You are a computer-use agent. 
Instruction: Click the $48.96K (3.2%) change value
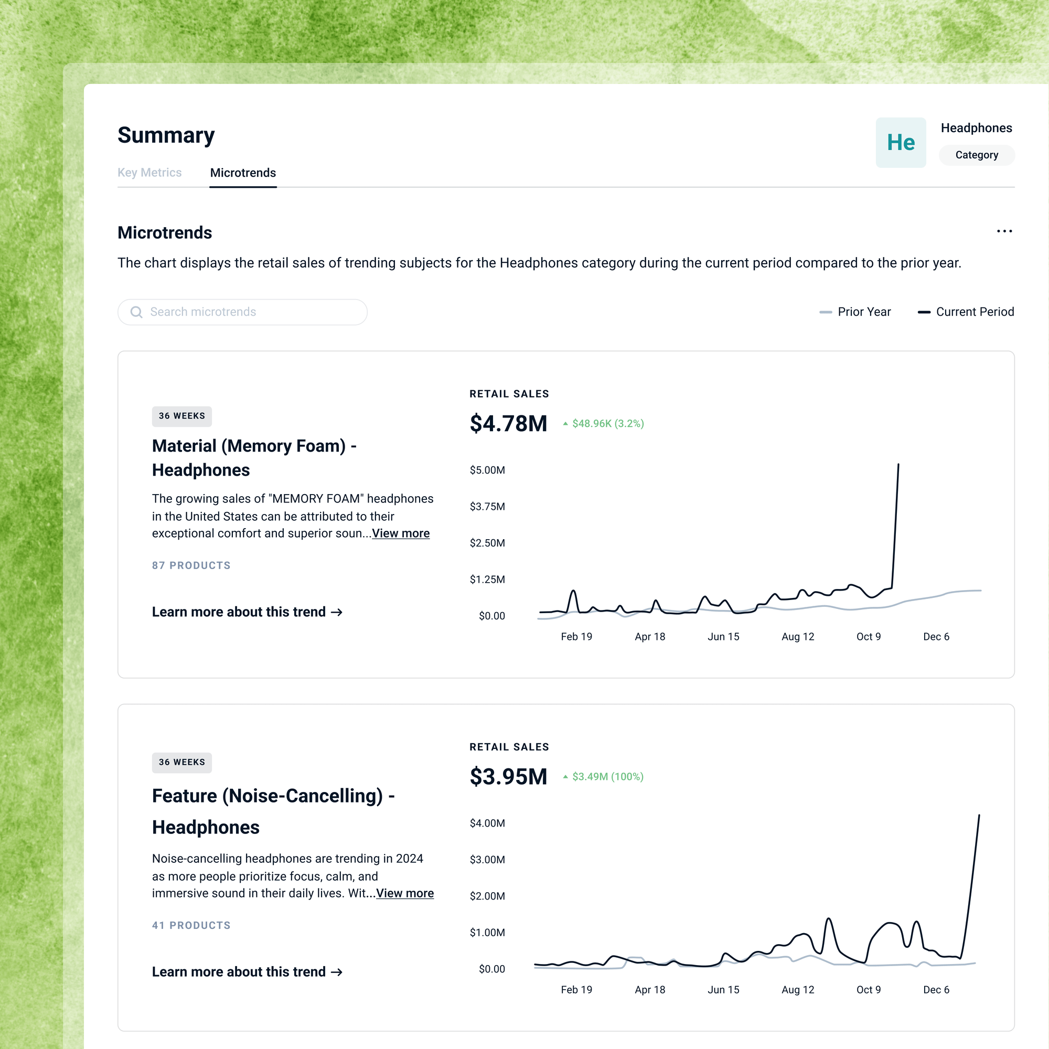(608, 423)
